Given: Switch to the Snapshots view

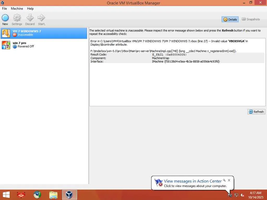Looking at the screenshot, I should [x=251, y=19].
